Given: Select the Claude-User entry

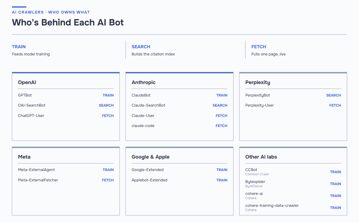Looking at the screenshot, I should [x=143, y=116].
